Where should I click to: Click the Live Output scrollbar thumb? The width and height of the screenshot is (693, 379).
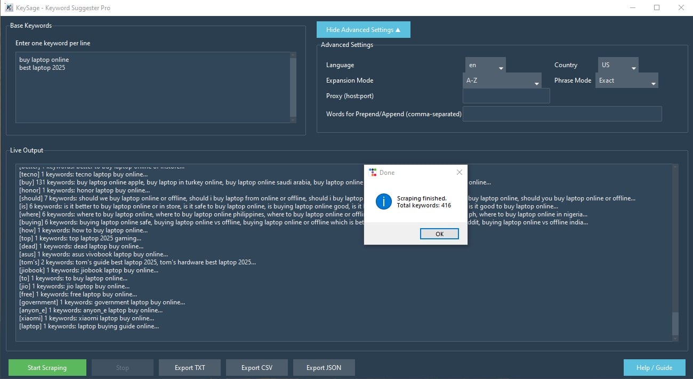point(675,323)
